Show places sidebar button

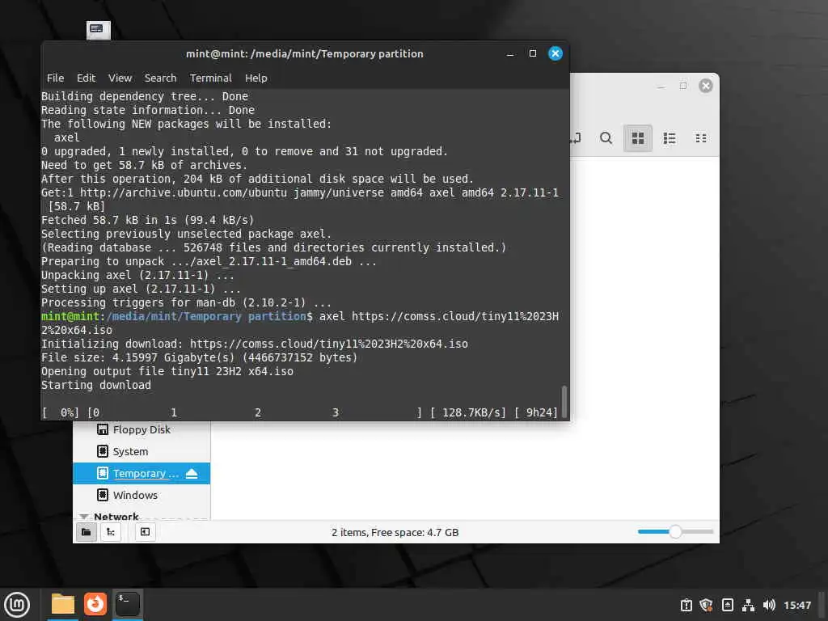(x=86, y=532)
